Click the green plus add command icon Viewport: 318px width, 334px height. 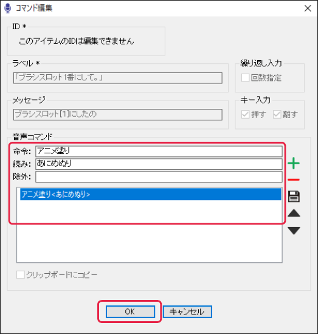coord(294,163)
